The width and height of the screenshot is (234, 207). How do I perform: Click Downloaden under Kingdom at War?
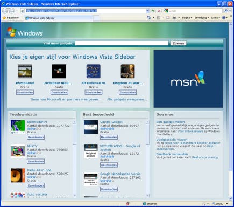(x=127, y=92)
